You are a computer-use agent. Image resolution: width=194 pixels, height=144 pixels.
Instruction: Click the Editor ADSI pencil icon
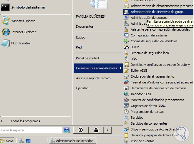pos(126,71)
